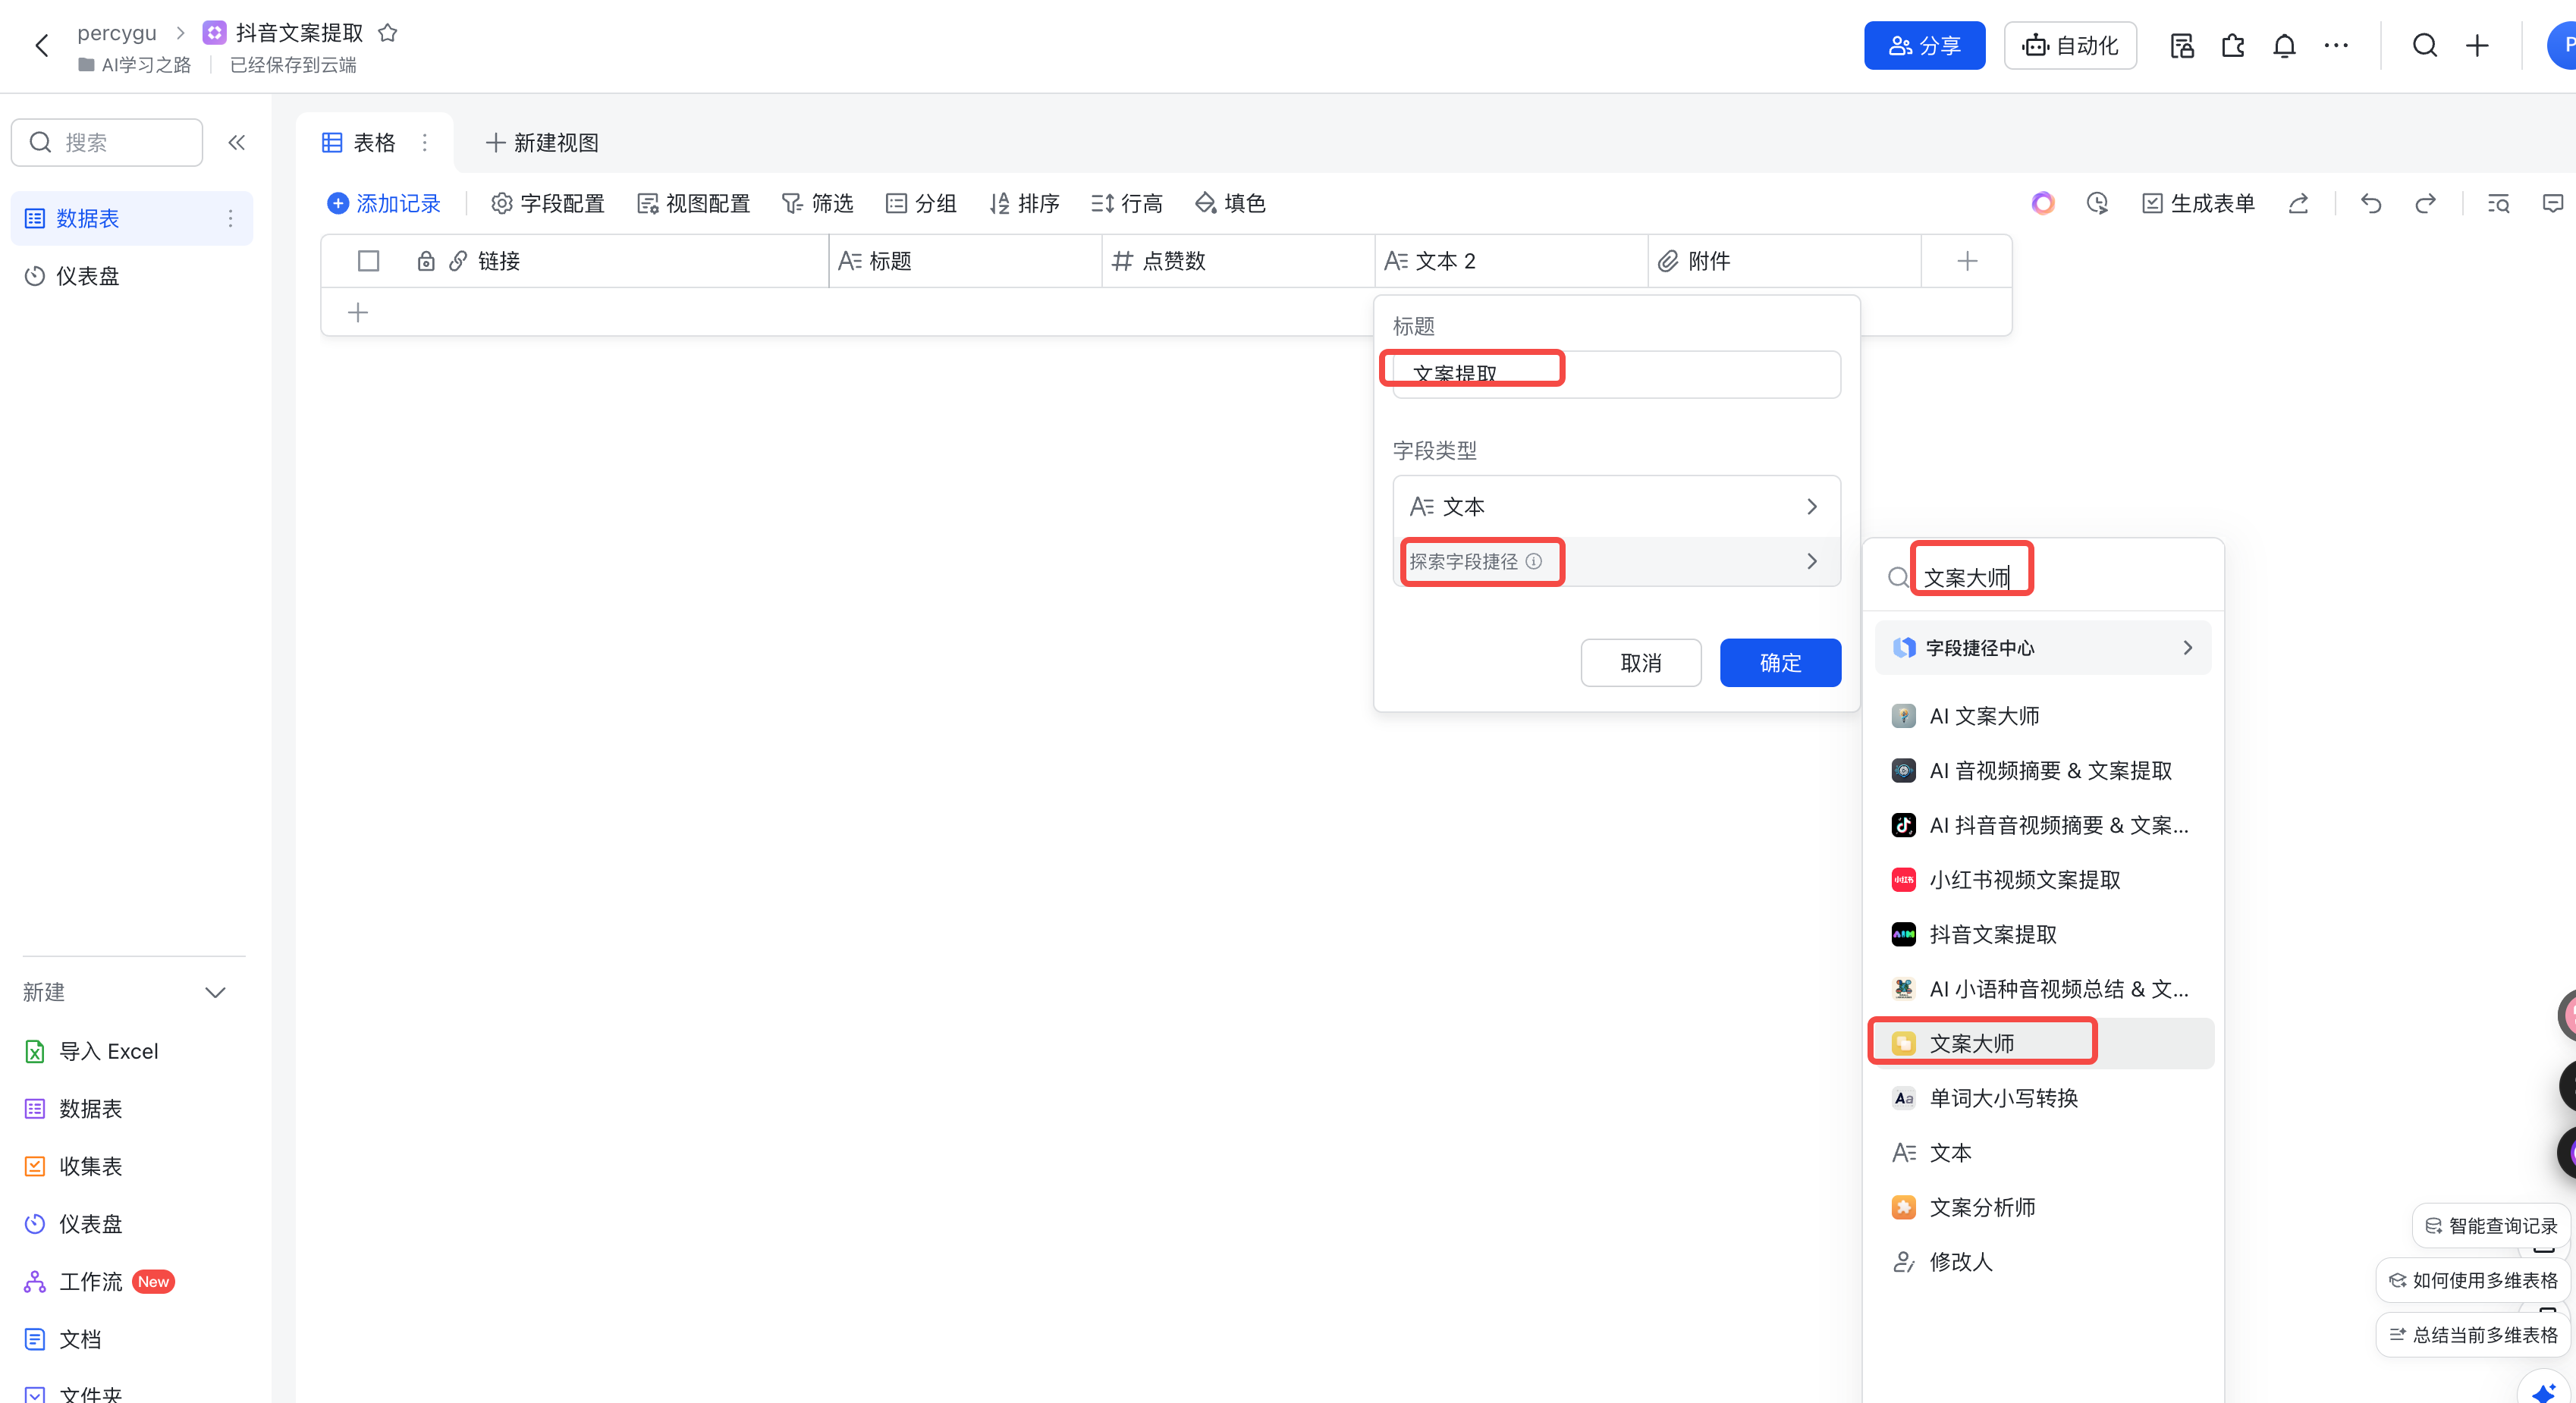Redo the last action
The image size is (2576, 1403).
[2425, 204]
